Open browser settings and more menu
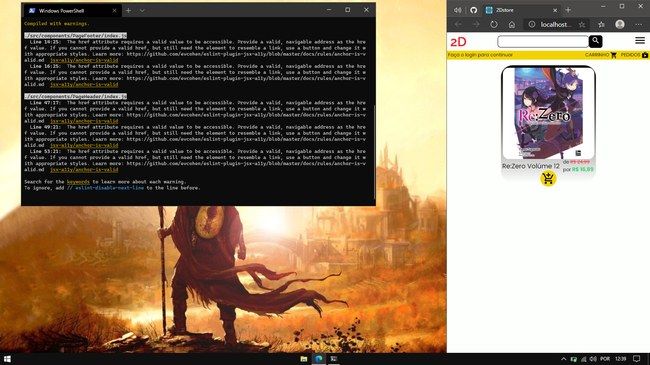Viewport: 650px width, 365px height. tap(639, 24)
